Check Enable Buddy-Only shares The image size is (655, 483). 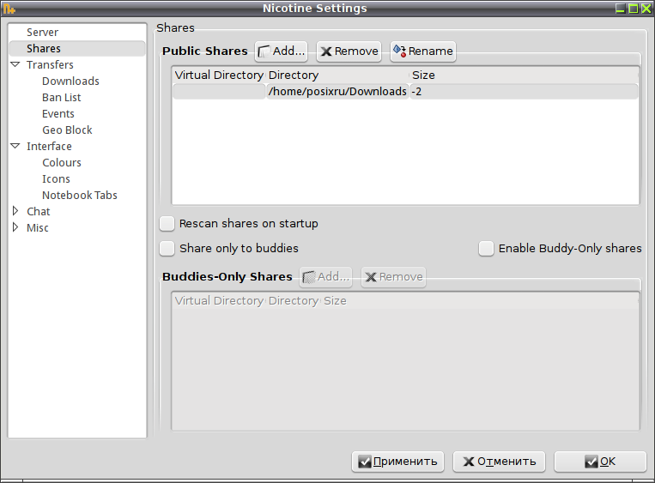pyautogui.click(x=486, y=249)
